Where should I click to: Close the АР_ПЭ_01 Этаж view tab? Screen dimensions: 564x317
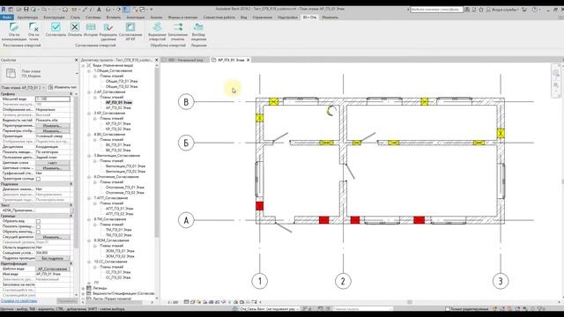[x=249, y=60]
